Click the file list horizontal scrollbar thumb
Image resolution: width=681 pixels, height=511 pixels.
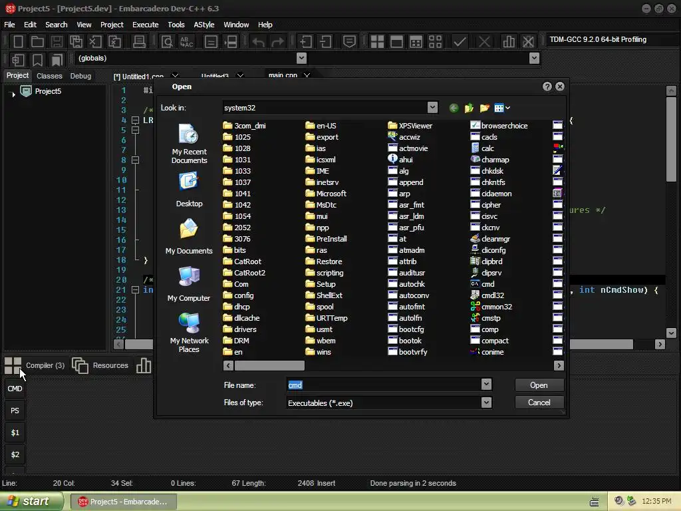click(x=269, y=366)
